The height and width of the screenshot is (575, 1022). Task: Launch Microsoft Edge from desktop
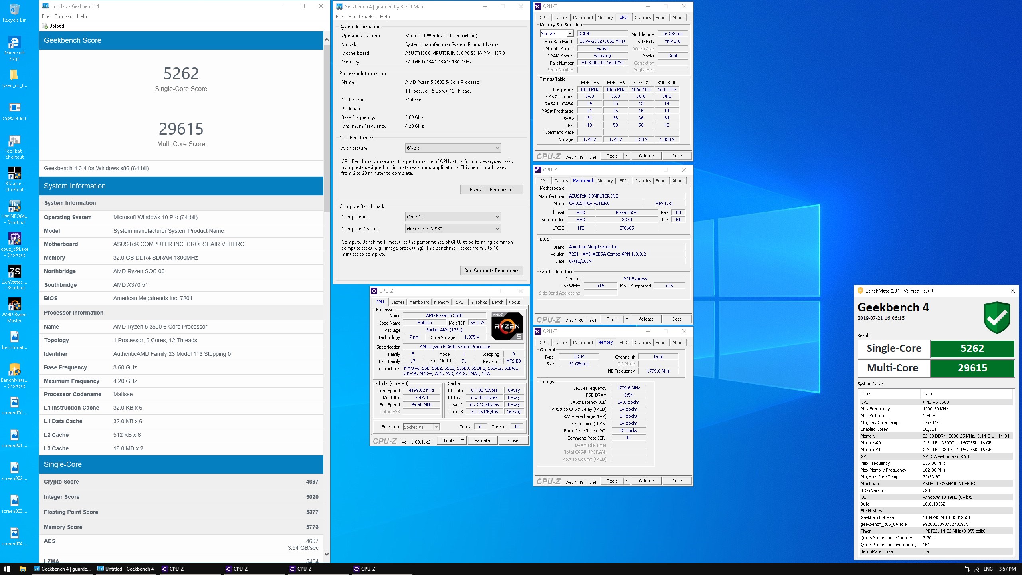[14, 48]
